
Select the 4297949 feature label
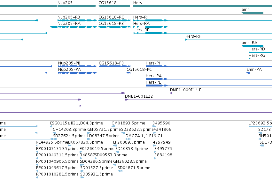(162, 143)
